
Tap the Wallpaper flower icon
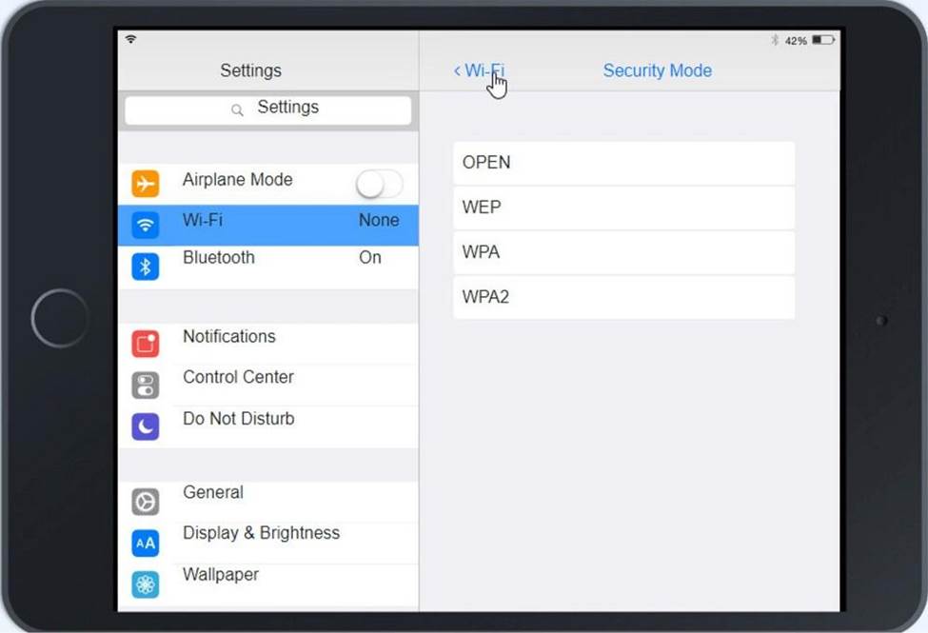pos(146,584)
